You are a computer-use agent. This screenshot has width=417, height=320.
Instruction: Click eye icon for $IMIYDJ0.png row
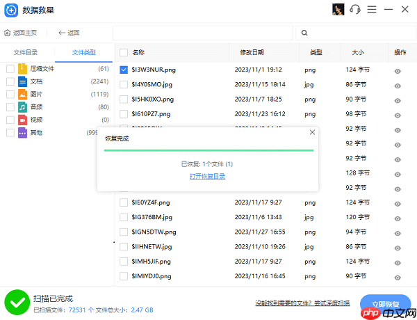[x=398, y=276]
